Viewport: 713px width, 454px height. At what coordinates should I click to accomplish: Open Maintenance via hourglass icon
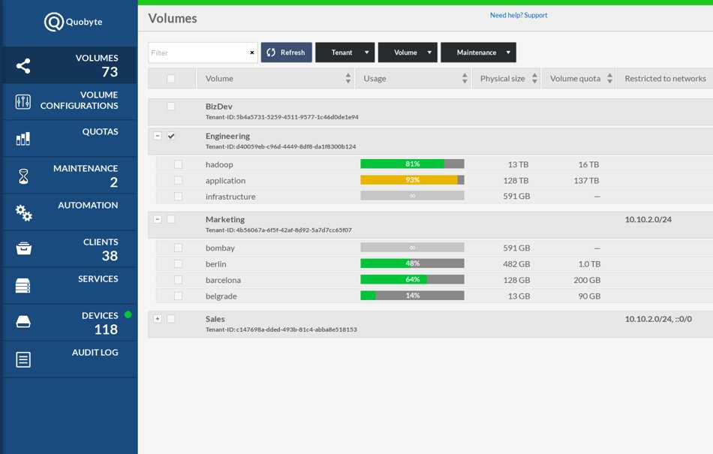23,175
